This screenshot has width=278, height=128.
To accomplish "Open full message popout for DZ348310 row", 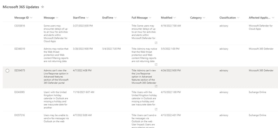I will click(156, 65).
